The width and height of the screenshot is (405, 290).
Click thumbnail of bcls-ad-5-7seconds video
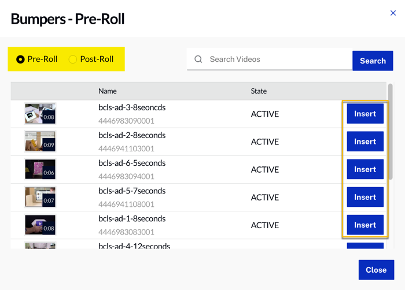(40, 197)
